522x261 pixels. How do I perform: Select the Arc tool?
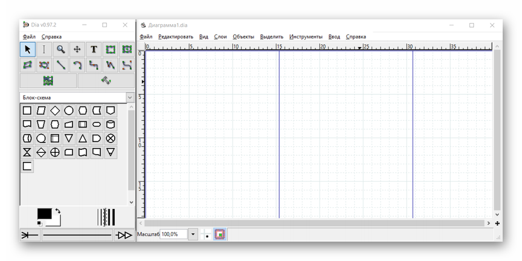[x=77, y=65]
